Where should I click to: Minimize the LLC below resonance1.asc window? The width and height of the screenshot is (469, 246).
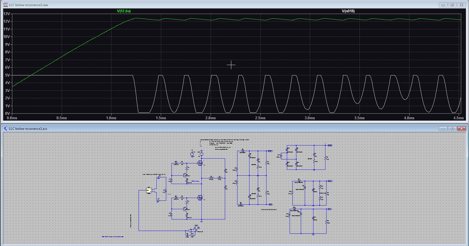coord(443,128)
